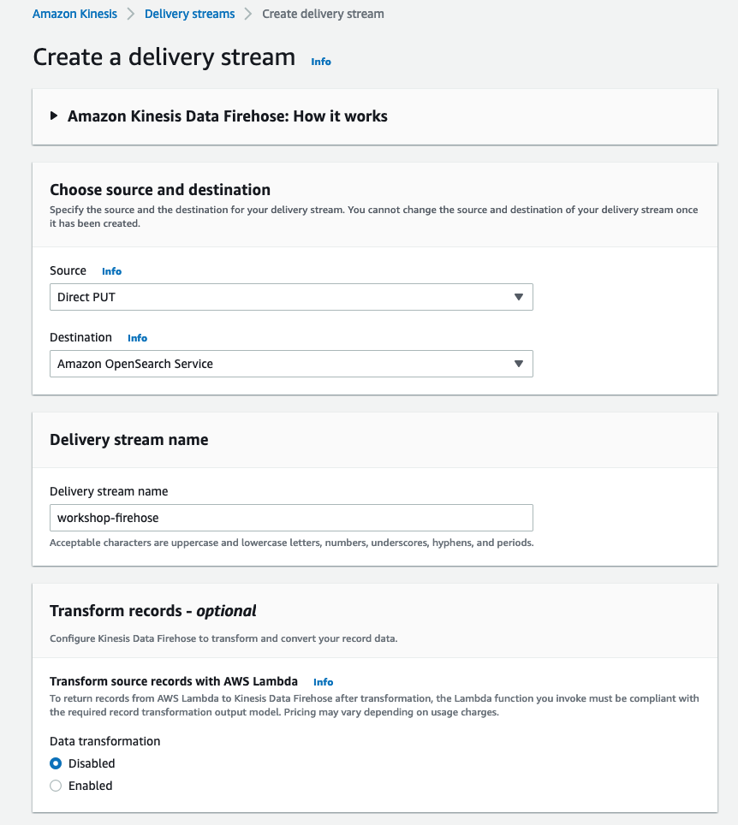Click the Transform records - optional heading
Screen dimensions: 738x825
(x=152, y=611)
